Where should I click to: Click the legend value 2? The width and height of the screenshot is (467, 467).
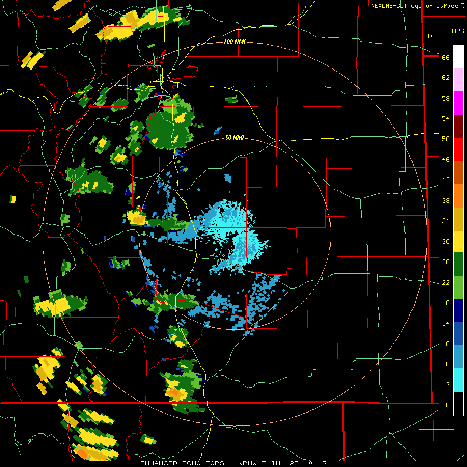[448, 385]
